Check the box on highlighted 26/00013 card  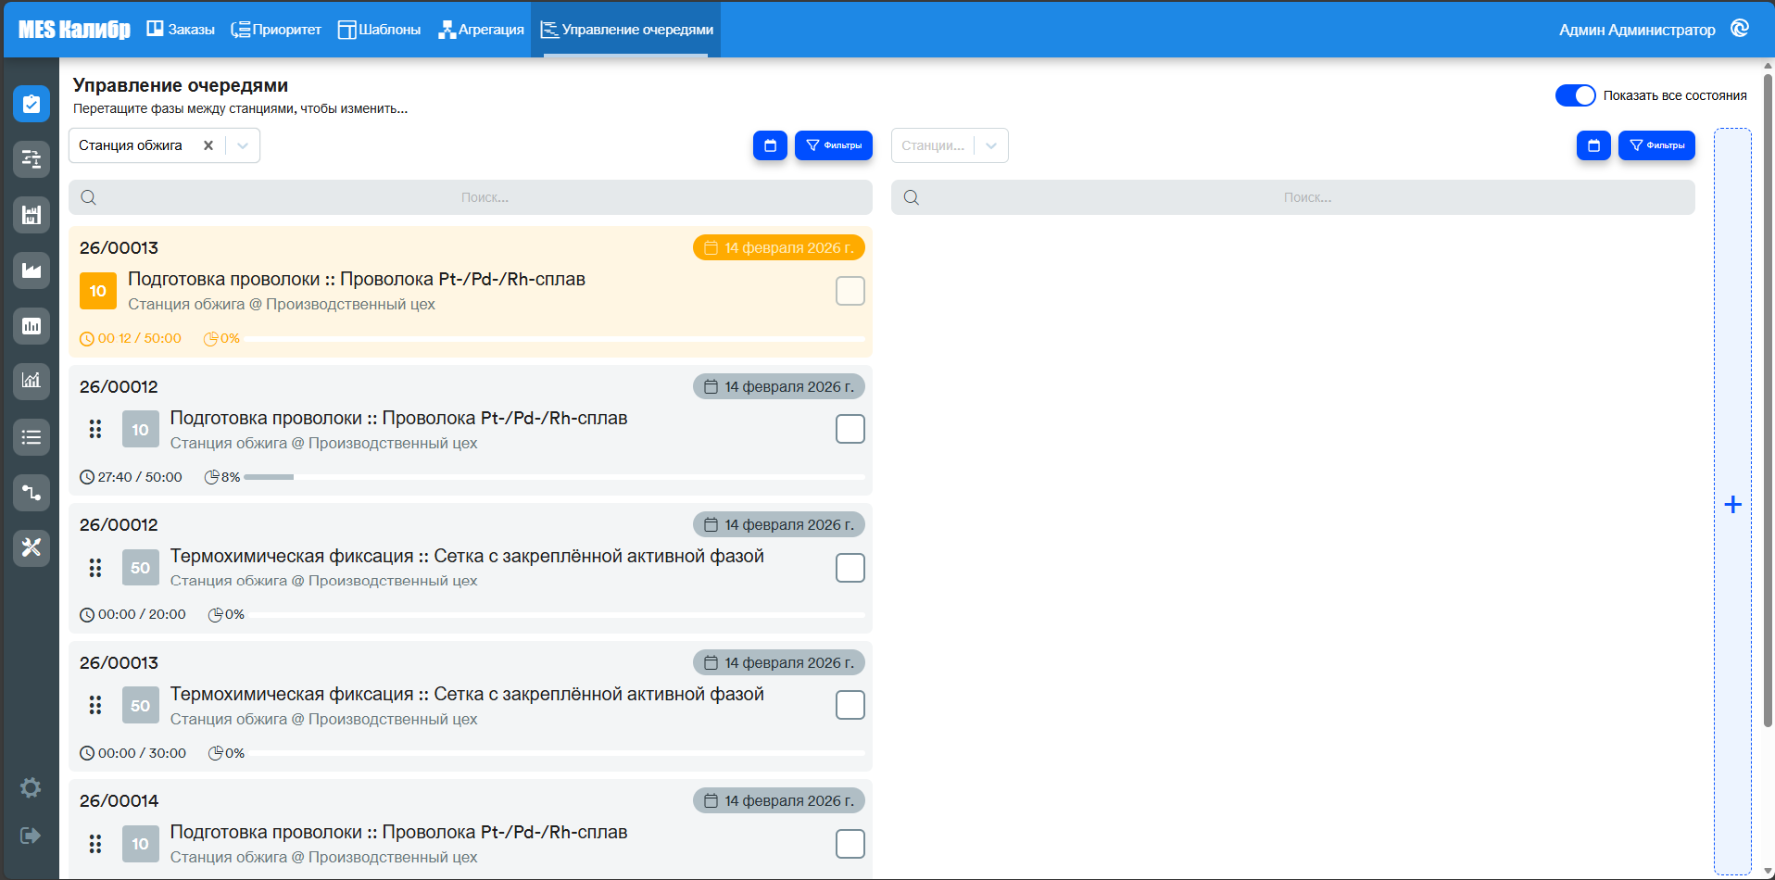[850, 291]
